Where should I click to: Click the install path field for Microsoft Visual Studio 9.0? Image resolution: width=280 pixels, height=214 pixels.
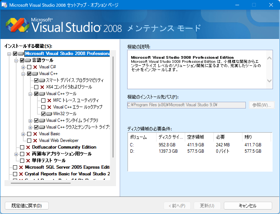pyautogui.click(x=186, y=105)
